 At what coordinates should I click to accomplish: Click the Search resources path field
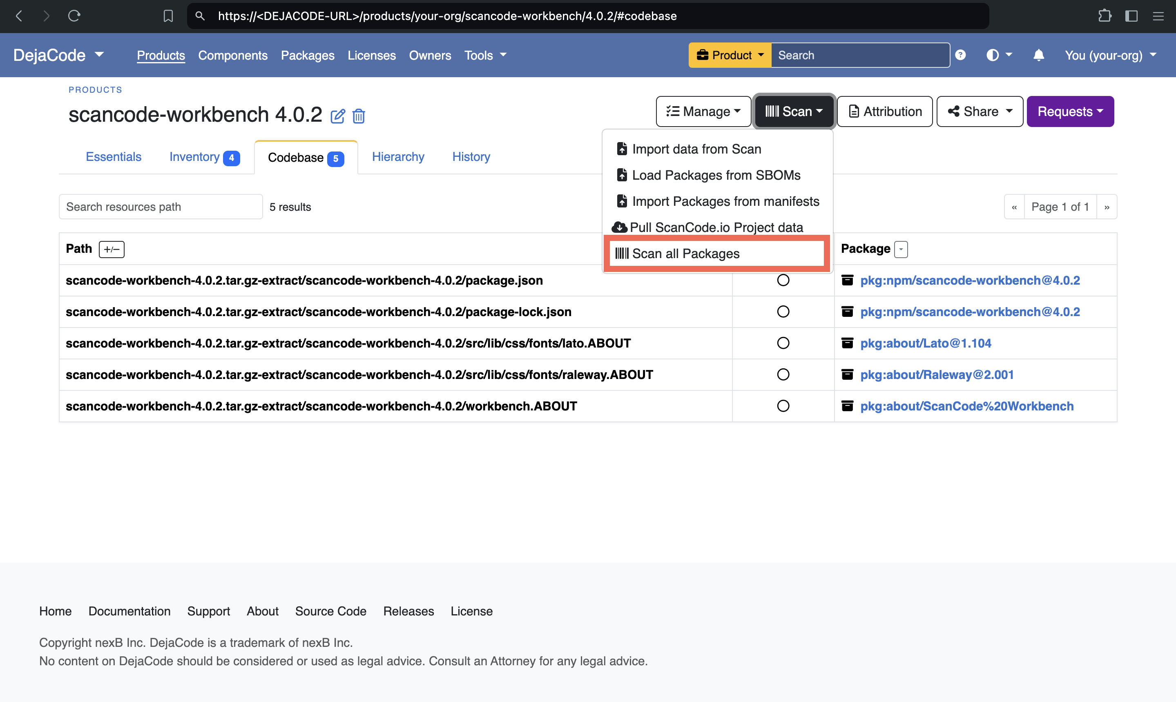(161, 207)
